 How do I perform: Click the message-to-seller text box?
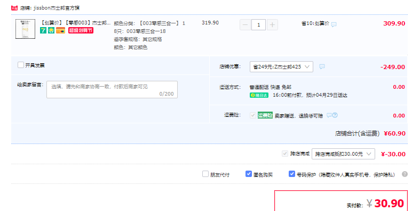(x=112, y=89)
